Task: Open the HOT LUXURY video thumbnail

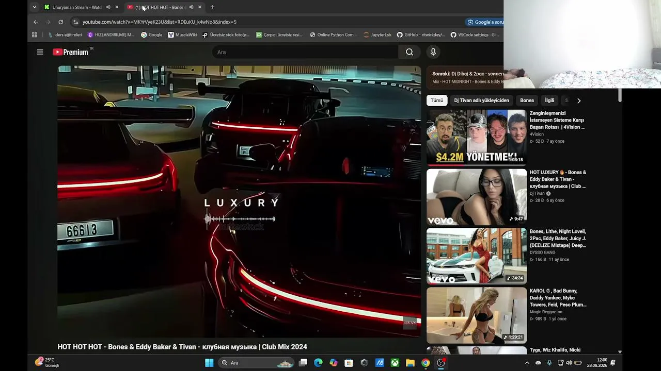Action: pos(477,197)
